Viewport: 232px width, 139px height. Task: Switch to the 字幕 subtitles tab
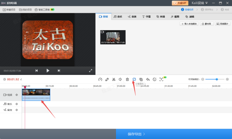[x=147, y=17]
